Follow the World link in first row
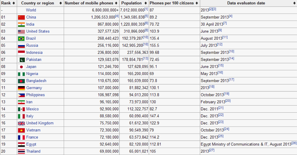Screen dimensions: 297x155 (x=31, y=10)
